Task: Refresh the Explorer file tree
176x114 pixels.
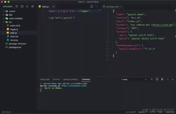Action: pyautogui.click(x=27, y=6)
